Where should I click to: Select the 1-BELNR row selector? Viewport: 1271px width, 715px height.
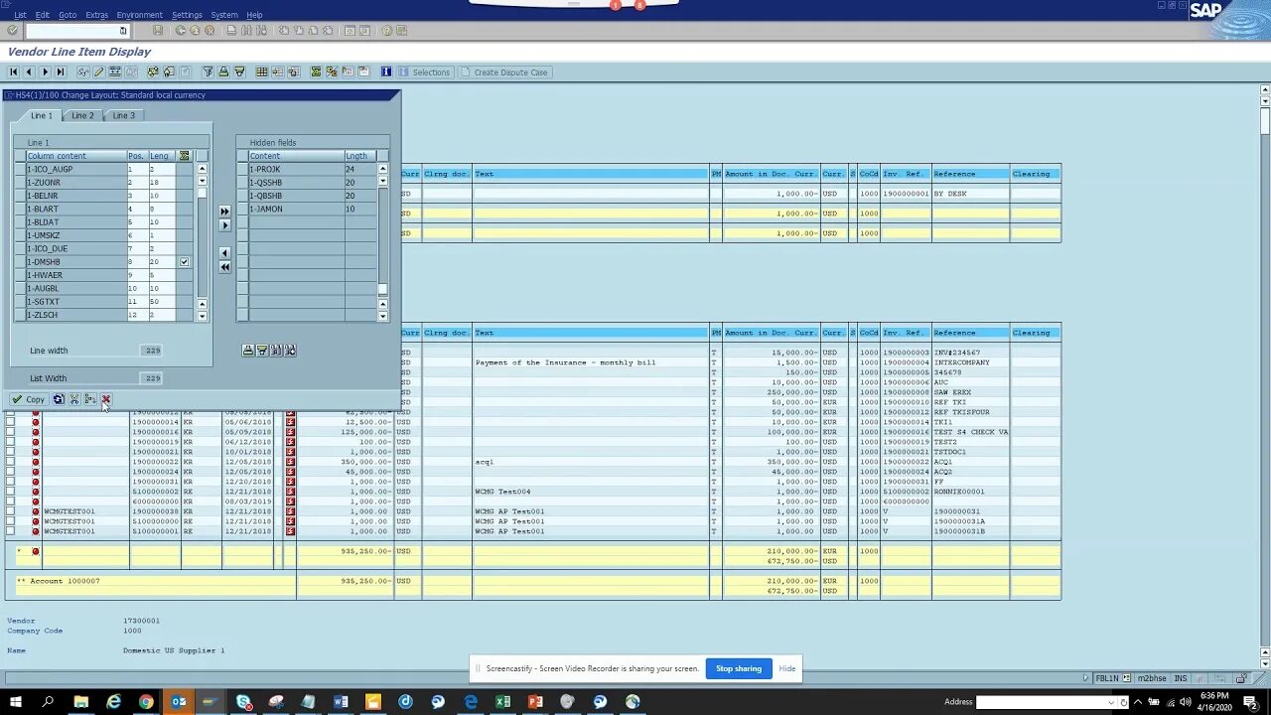pos(19,196)
